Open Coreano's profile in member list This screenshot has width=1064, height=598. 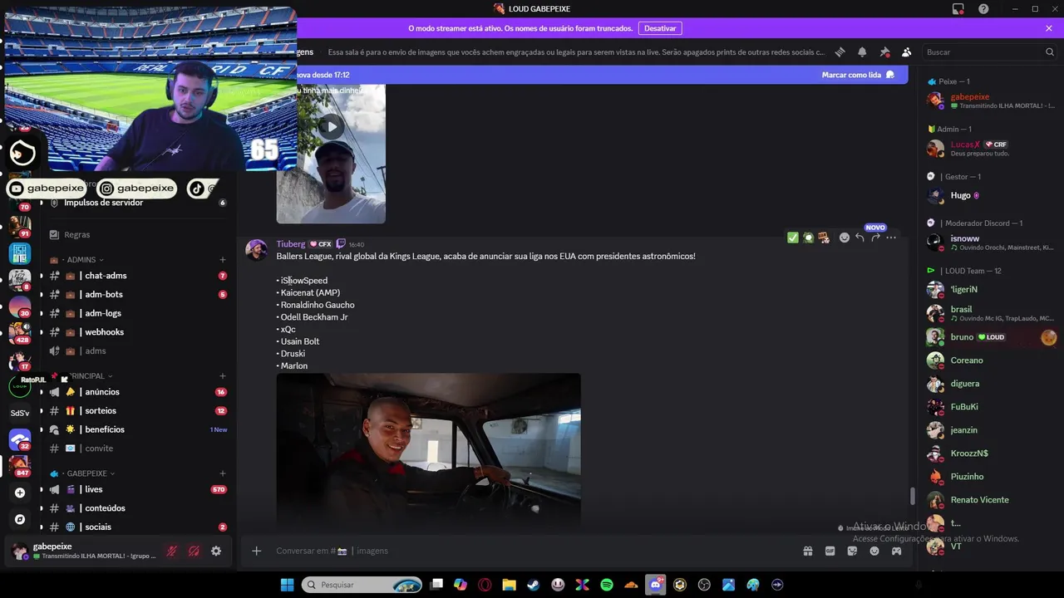click(x=991, y=360)
